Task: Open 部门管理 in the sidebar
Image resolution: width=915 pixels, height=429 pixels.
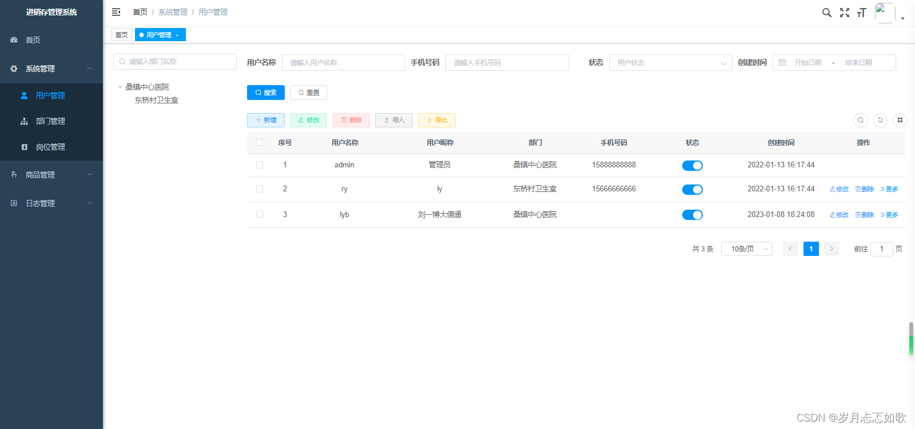Action: click(51, 121)
